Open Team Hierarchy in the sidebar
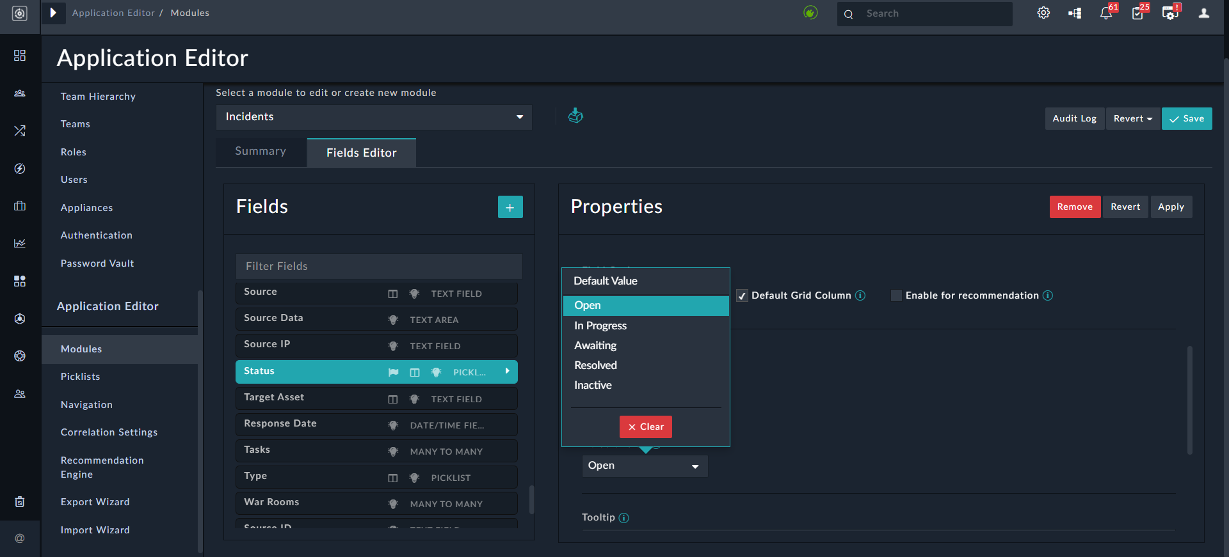Screen dimensions: 1229x557 [98, 97]
